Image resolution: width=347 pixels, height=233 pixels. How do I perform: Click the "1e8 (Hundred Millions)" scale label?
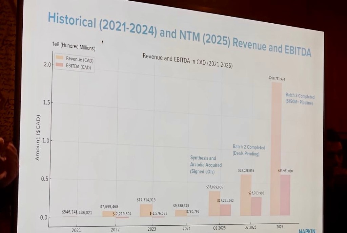[x=73, y=46]
